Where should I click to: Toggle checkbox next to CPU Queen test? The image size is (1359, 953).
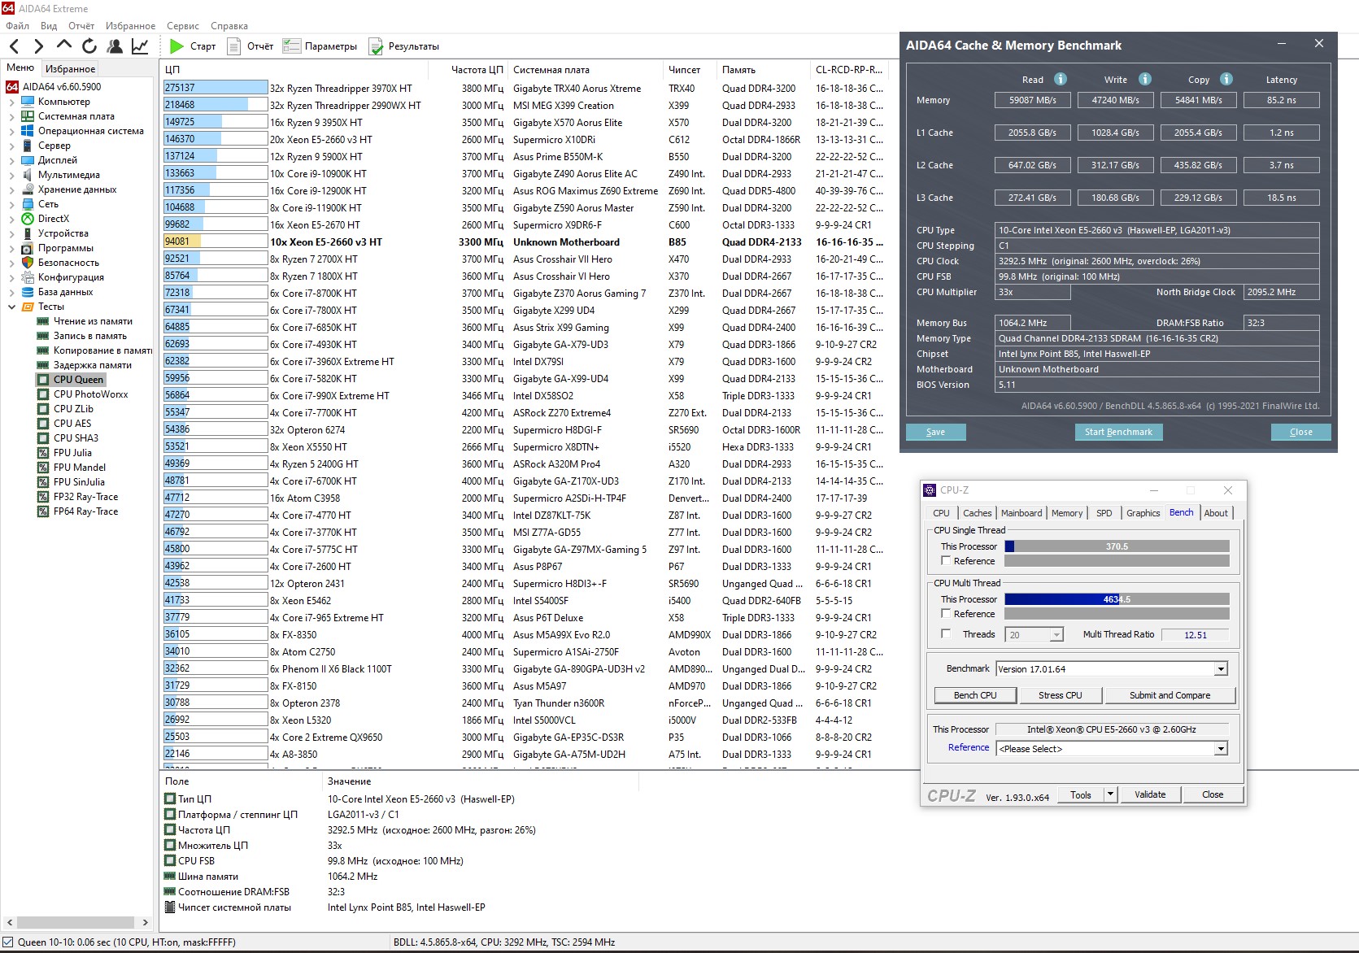pos(43,380)
